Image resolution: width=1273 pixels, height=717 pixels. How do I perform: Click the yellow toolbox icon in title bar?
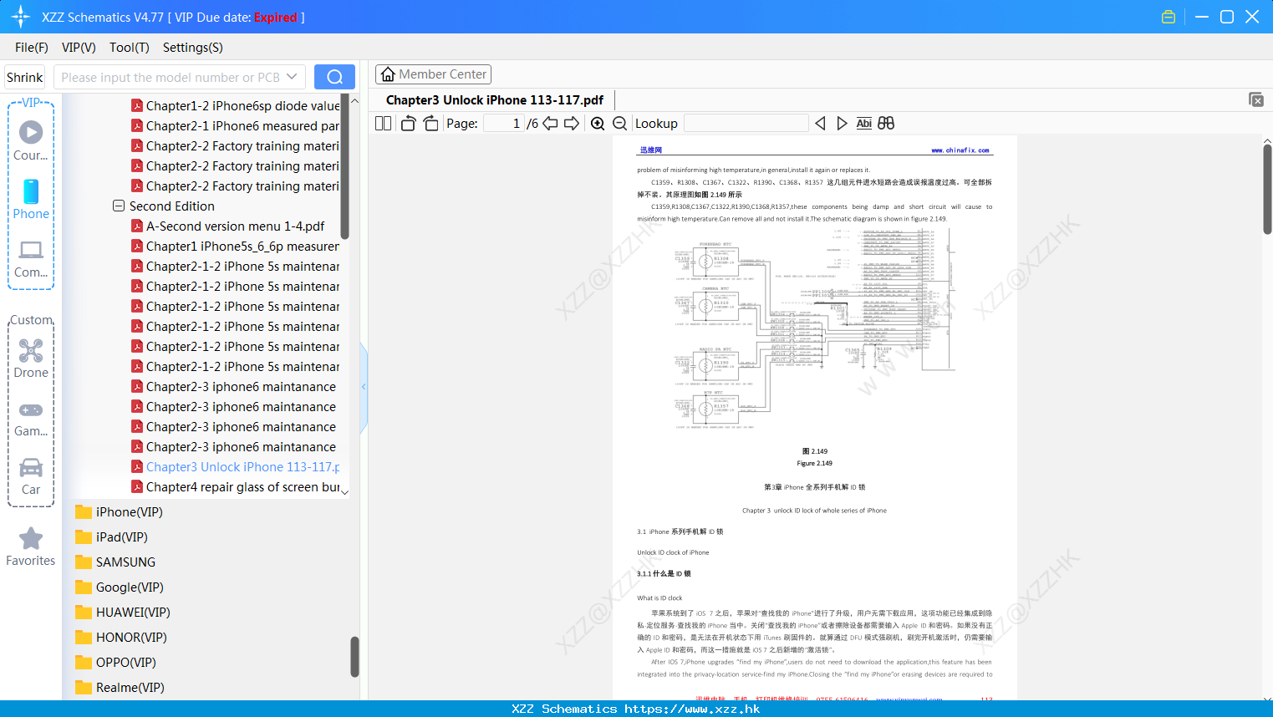tap(1169, 17)
